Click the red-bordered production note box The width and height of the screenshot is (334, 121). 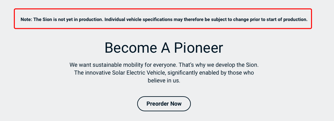pyautogui.click(x=163, y=18)
